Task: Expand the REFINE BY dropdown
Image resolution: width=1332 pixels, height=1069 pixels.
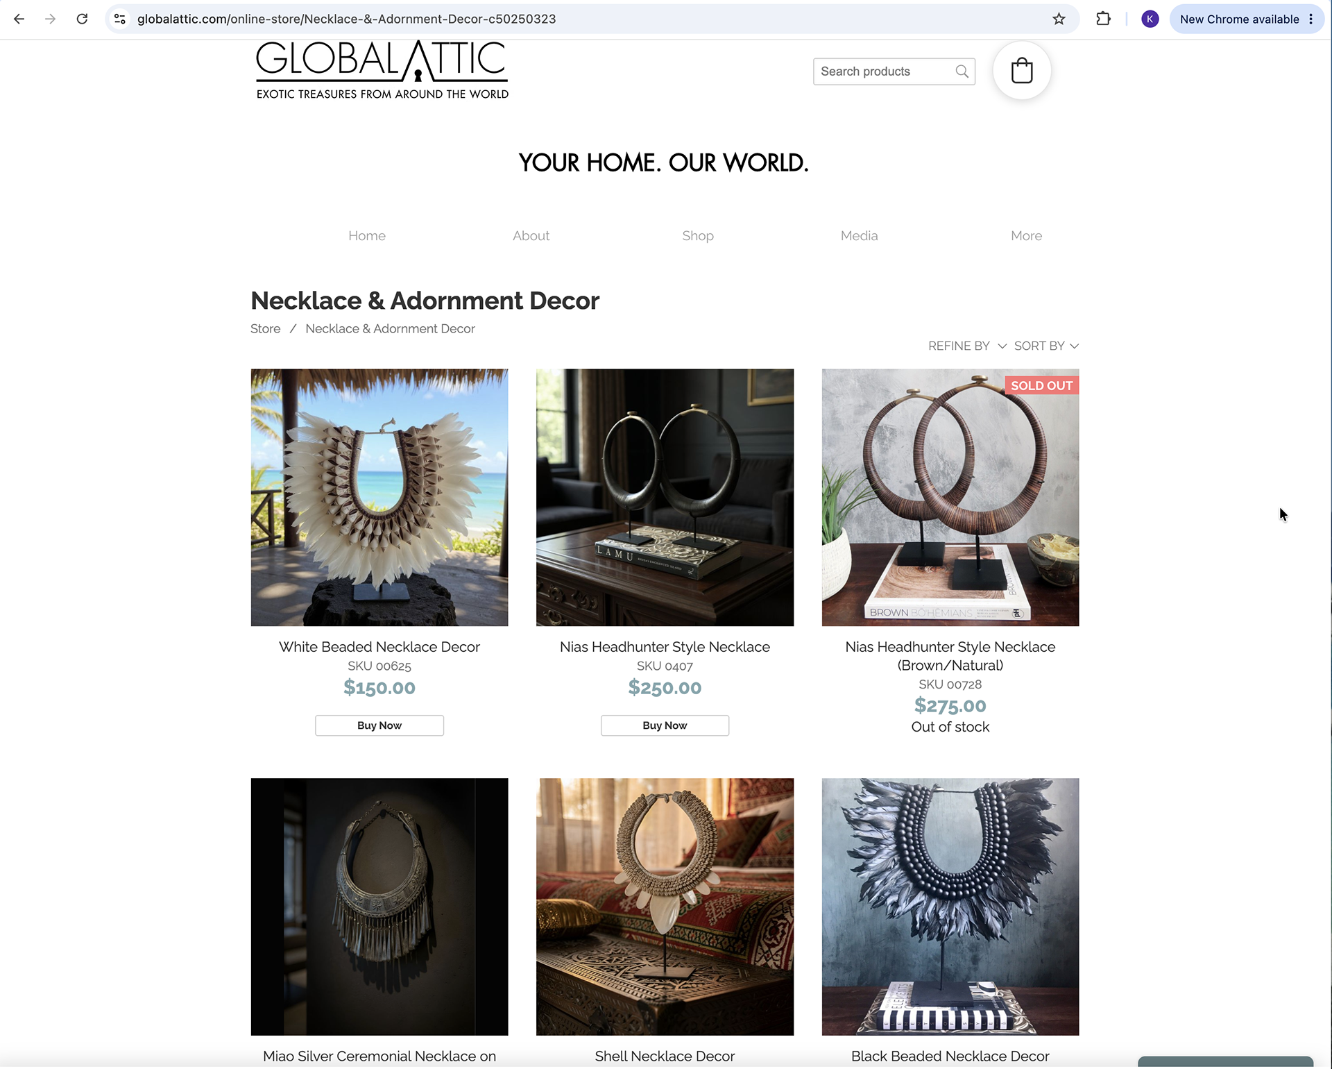Action: 967,346
